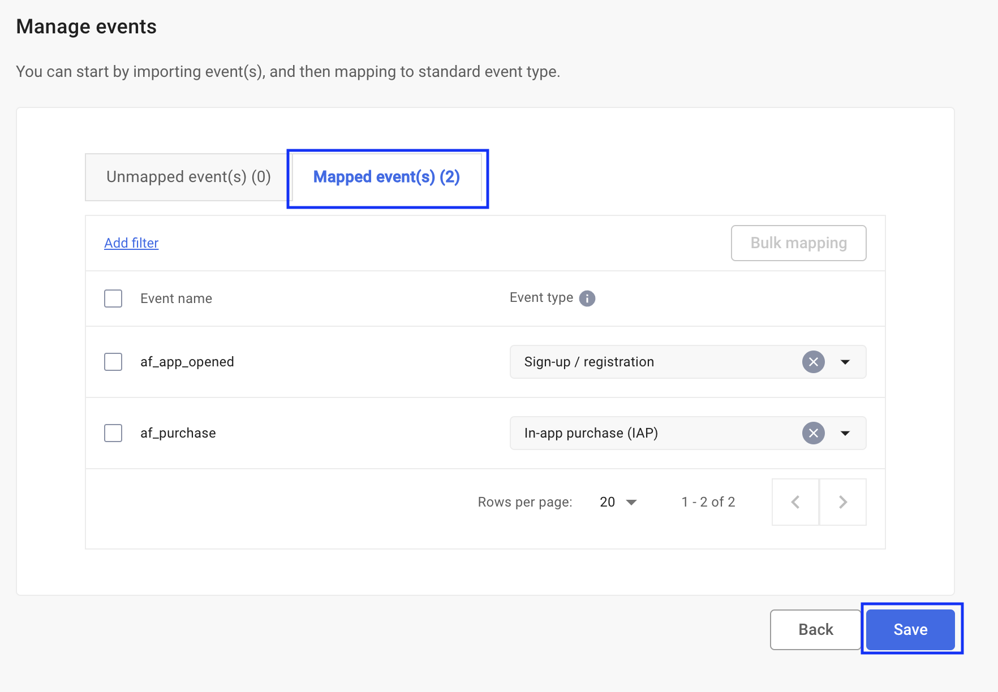The width and height of the screenshot is (998, 692).
Task: Tick the select-all checkbox beside Event name
Action: [113, 299]
